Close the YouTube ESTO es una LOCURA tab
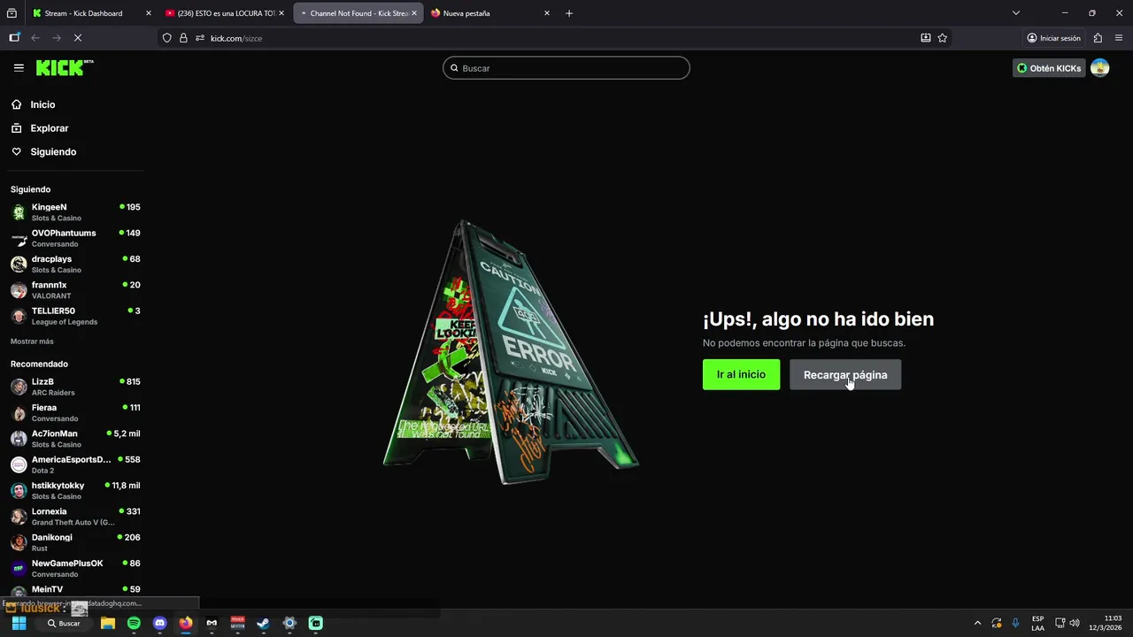Screen dimensions: 1133x637 [281, 13]
